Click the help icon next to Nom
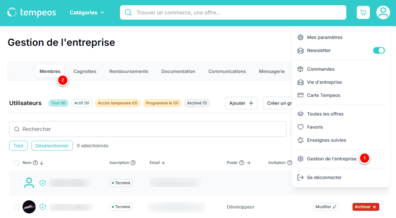The height and width of the screenshot is (218, 396). point(36,163)
